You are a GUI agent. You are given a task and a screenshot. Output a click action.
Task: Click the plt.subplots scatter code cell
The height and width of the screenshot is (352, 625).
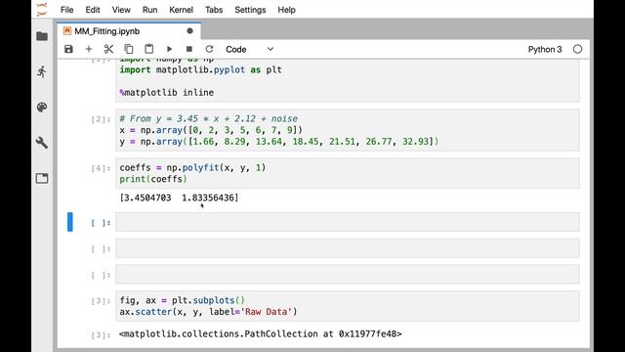pyautogui.click(x=348, y=306)
